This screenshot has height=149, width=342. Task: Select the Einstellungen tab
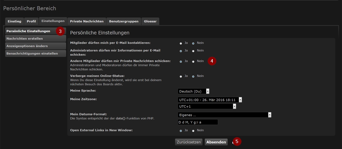point(53,21)
